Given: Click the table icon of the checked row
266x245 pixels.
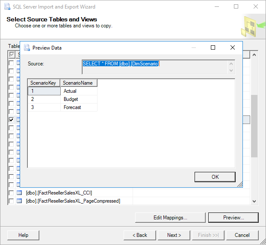Looking at the screenshot, I should click(19, 120).
